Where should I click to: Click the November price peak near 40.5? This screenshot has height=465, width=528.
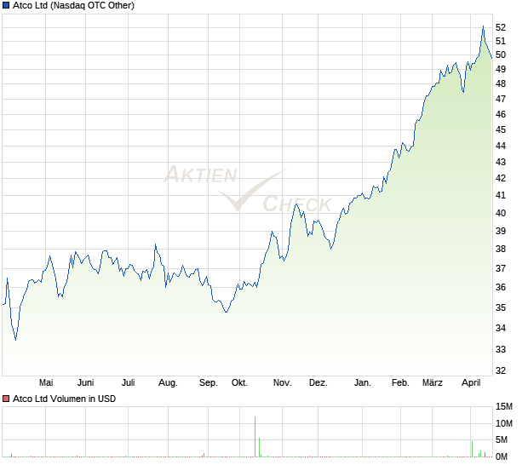pos(296,204)
